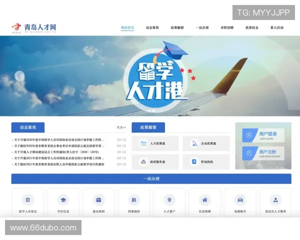Open the 住房保障 house icon
Image resolution: width=300 pixels, height=240 pixels.
204,200
